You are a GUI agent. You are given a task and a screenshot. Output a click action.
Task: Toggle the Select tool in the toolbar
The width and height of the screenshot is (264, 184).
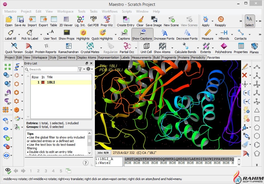pyautogui.click(x=249, y=21)
